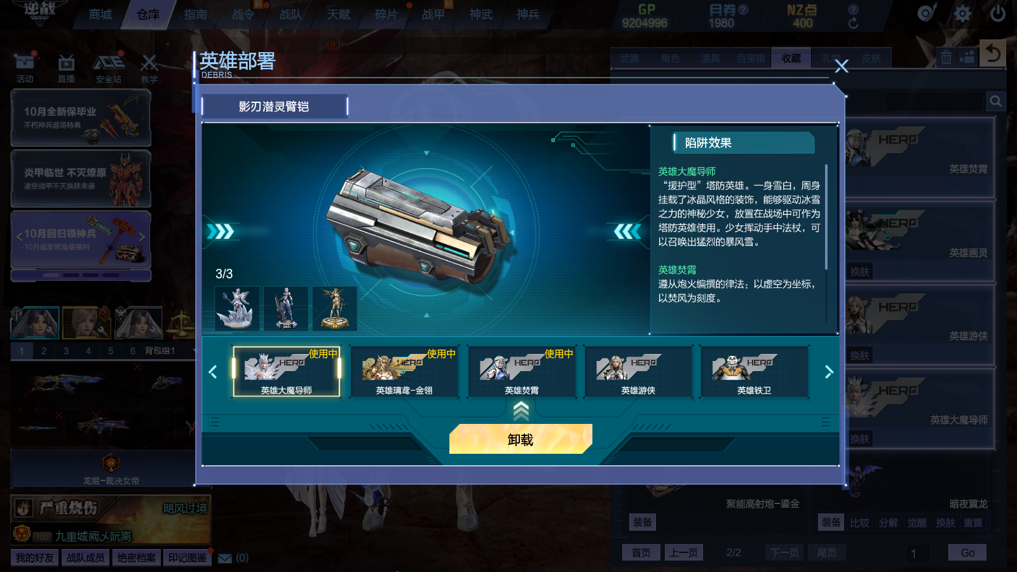Open the 收藏 collection tab
The width and height of the screenshot is (1017, 572).
point(791,58)
